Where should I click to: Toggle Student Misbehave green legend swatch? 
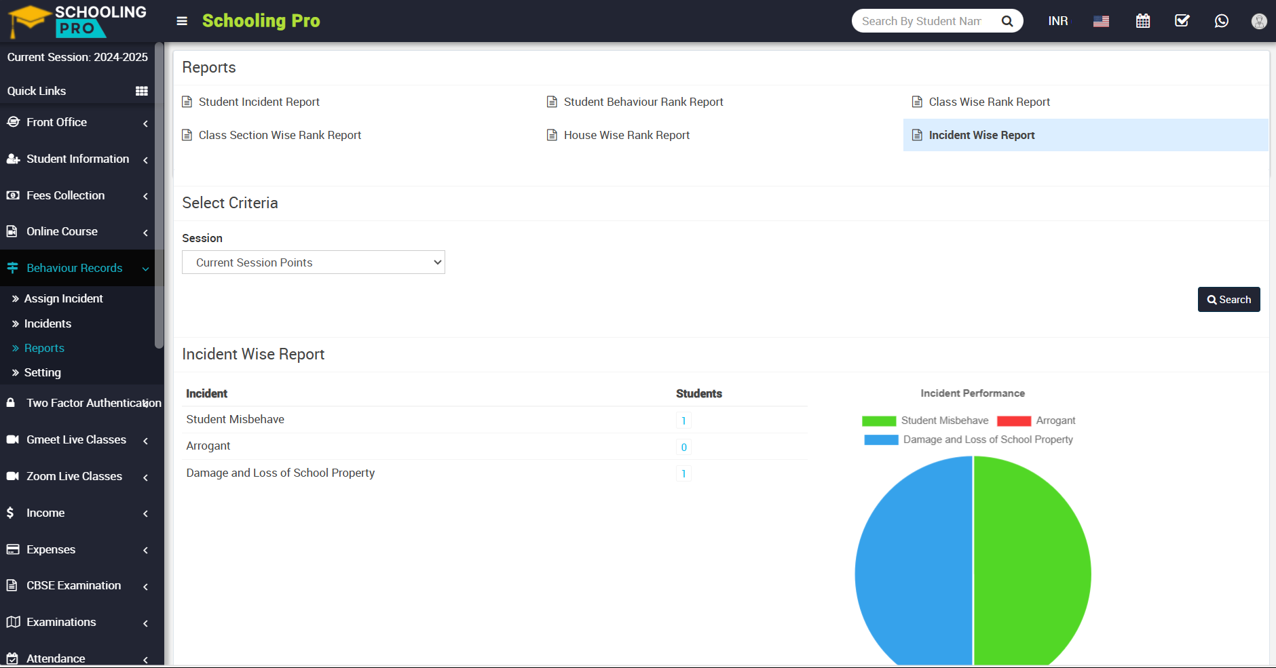879,421
